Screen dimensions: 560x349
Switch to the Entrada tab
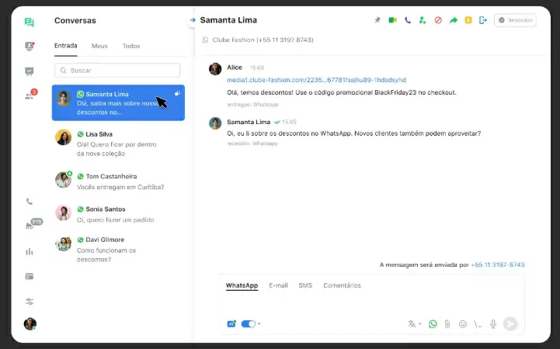[x=66, y=46]
